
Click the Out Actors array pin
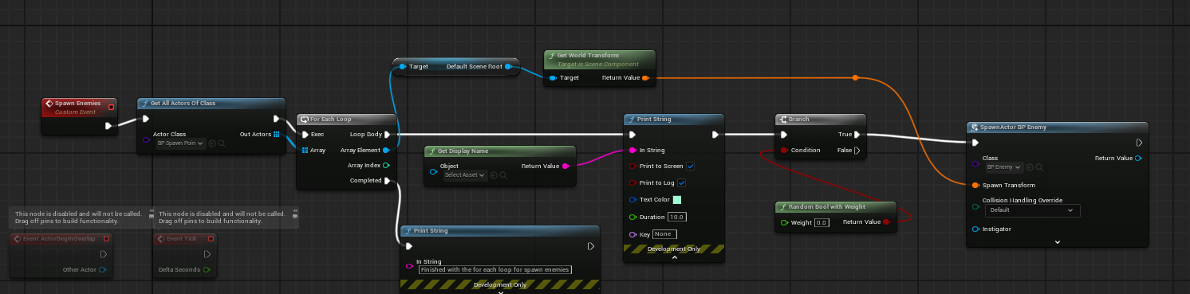[x=276, y=134]
